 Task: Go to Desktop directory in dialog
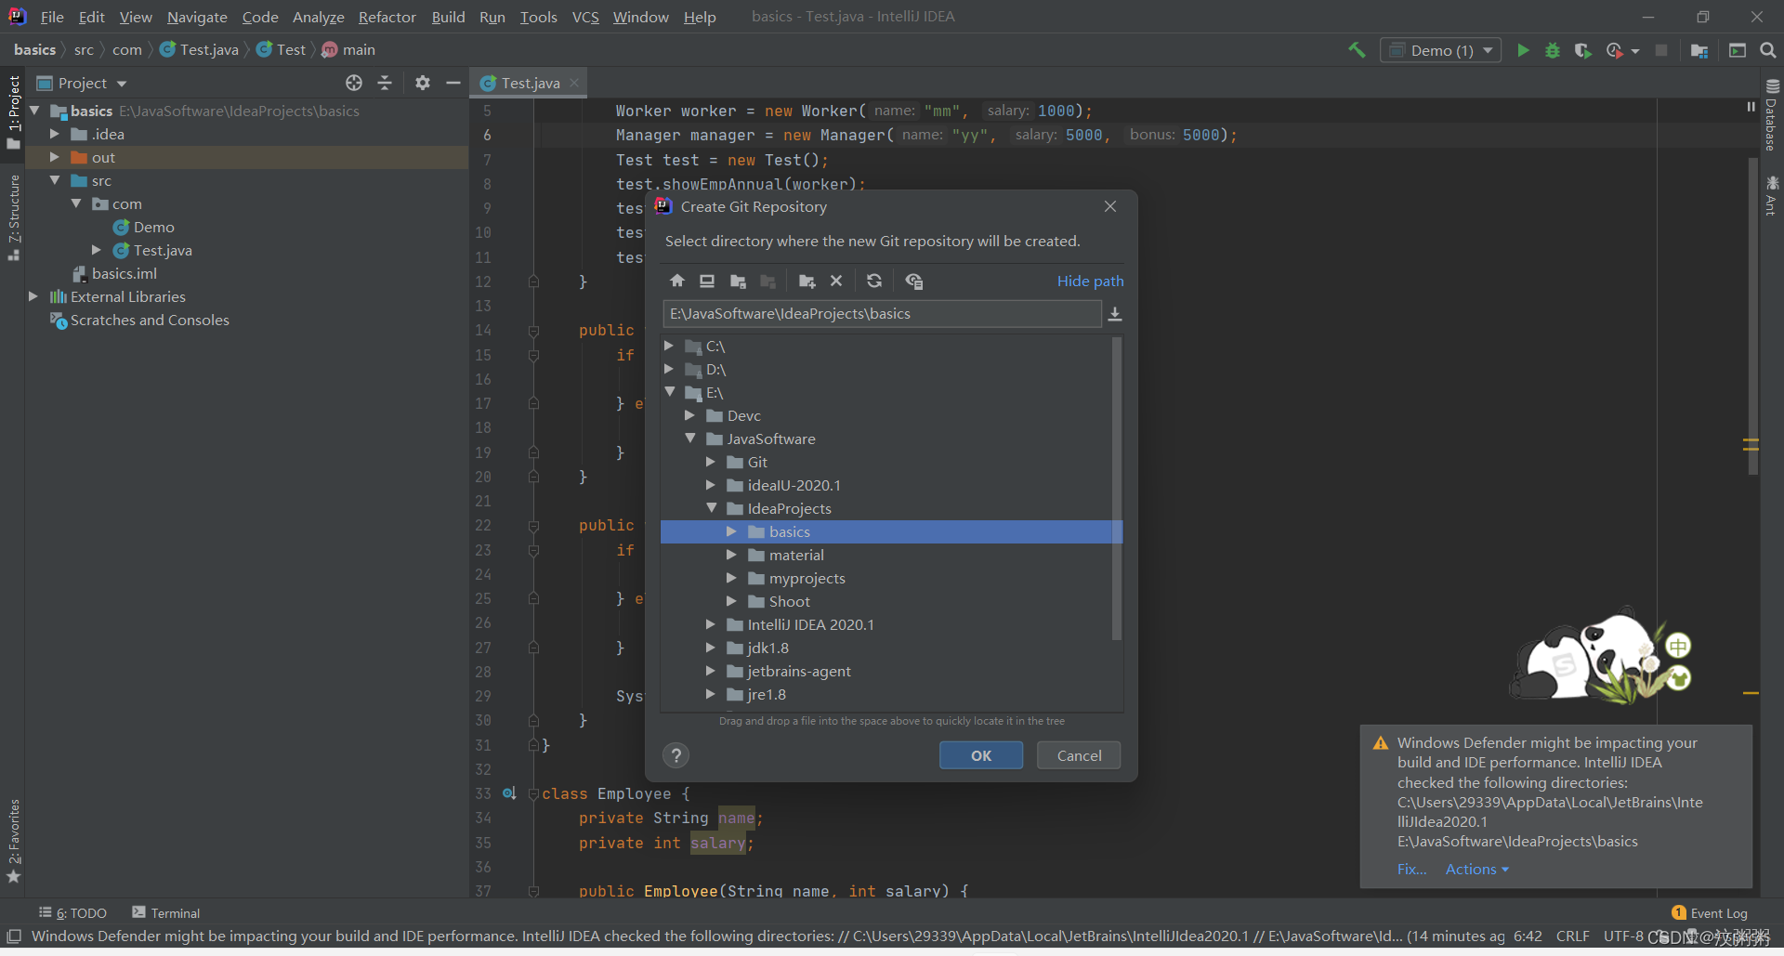coord(707,281)
